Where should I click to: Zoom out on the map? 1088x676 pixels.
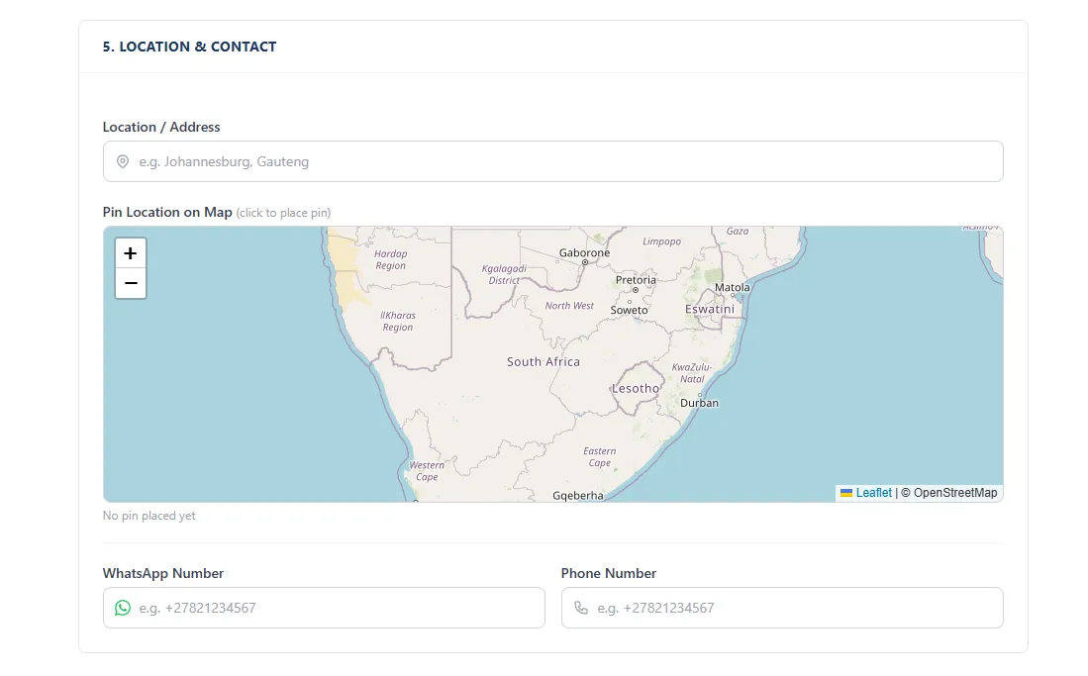pyautogui.click(x=131, y=284)
